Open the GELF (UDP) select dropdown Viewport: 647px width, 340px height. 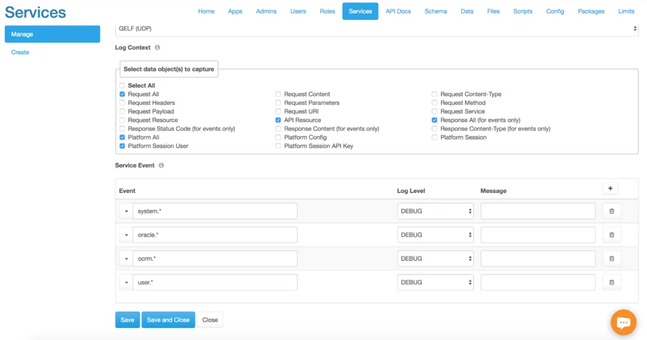click(x=377, y=28)
